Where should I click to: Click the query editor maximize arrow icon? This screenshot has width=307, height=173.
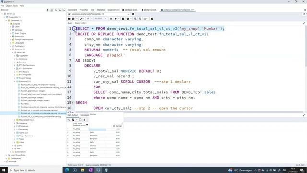pyautogui.click(x=304, y=23)
